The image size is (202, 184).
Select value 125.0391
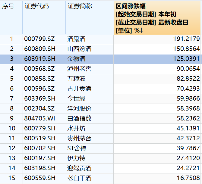click(186, 59)
